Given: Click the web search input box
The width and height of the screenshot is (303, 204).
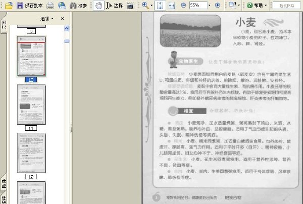Looking at the screenshot, I should (287, 6).
